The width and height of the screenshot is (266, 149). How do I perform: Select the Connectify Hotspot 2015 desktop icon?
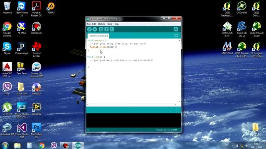point(36,70)
